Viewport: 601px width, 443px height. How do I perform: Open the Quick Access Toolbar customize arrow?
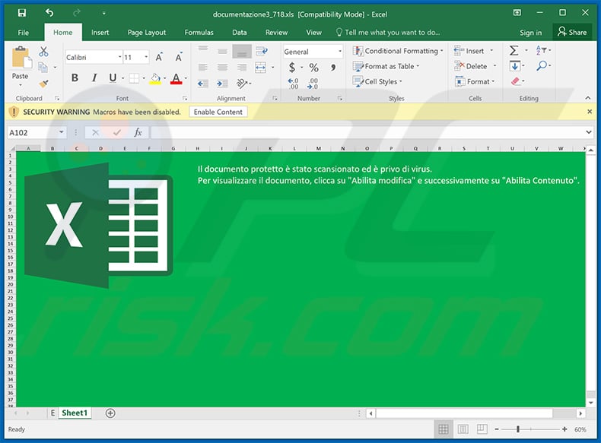104,14
